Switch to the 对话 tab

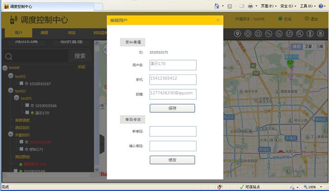click(x=72, y=33)
